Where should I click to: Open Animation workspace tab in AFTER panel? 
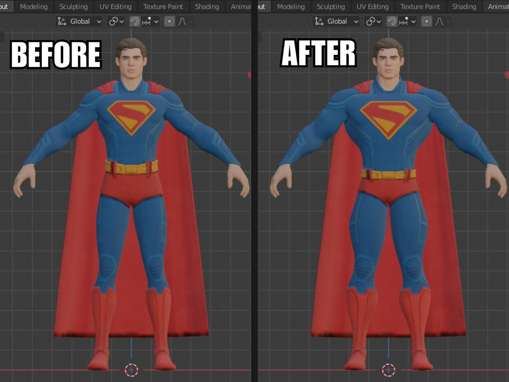pyautogui.click(x=496, y=6)
